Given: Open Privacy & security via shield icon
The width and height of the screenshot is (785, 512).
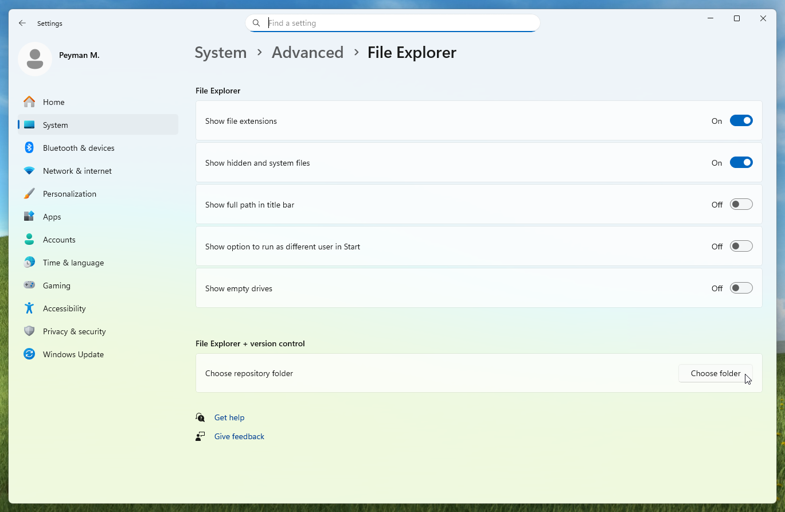Looking at the screenshot, I should 29,331.
